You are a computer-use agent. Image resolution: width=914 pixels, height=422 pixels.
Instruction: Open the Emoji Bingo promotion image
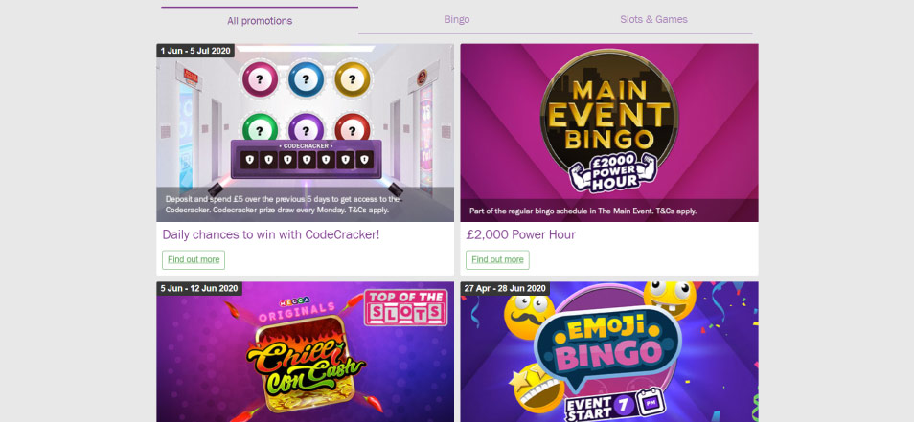[609, 351]
